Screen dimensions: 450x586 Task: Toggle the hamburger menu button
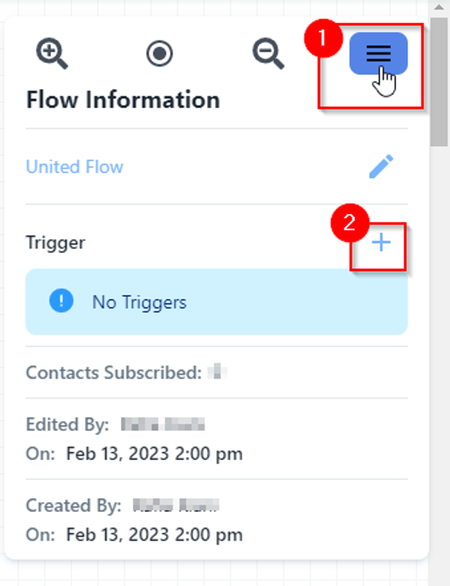[379, 54]
